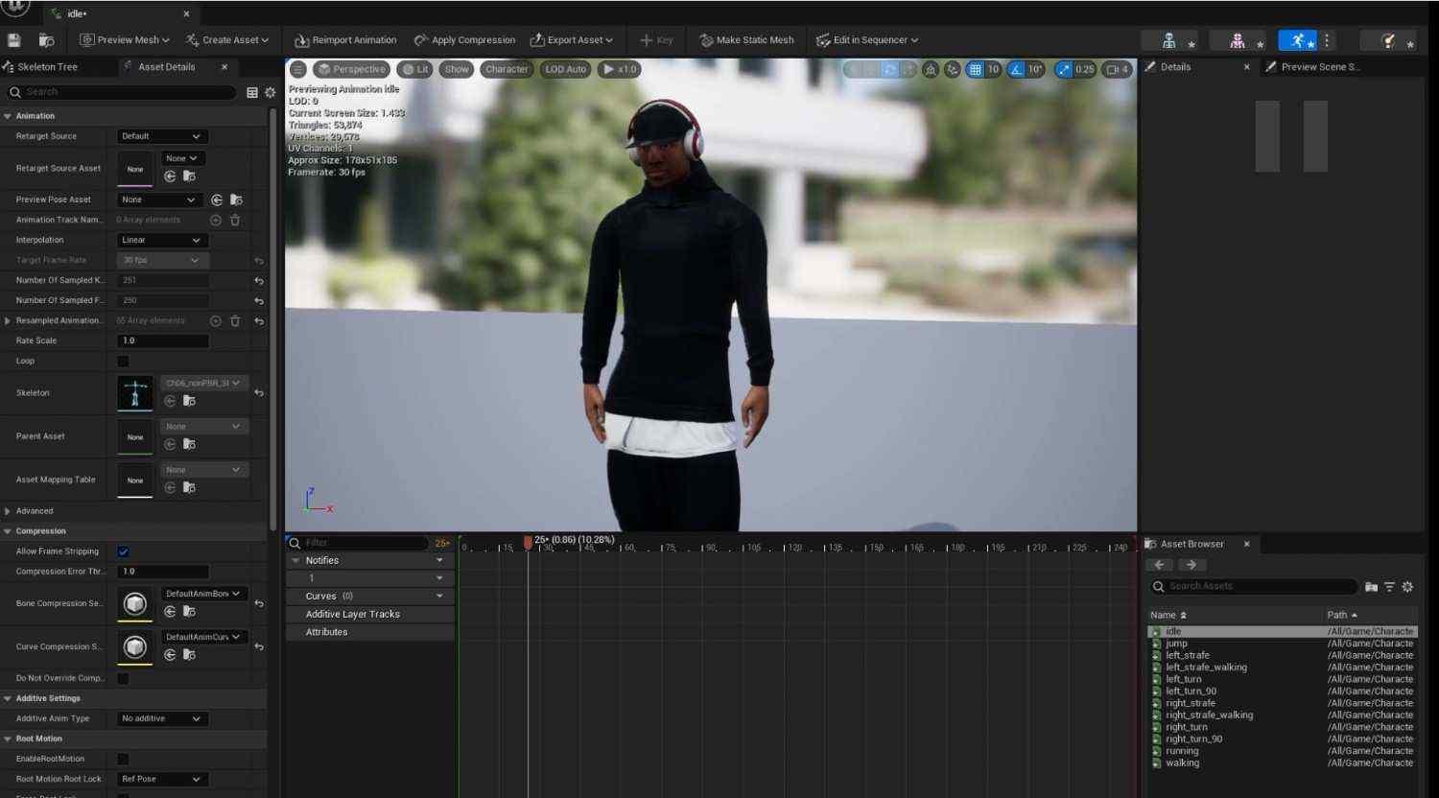Open the Export Asset dropdown
This screenshot has width=1439, height=798.
[x=572, y=40]
